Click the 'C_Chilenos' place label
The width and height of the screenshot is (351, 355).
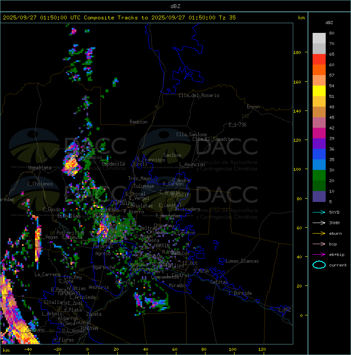[x=40, y=184]
